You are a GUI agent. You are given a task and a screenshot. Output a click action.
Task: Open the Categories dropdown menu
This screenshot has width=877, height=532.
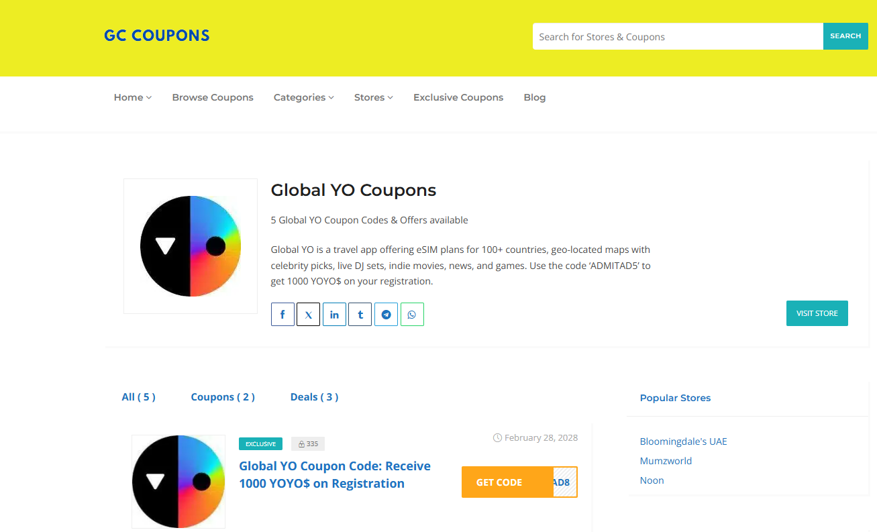pyautogui.click(x=303, y=97)
